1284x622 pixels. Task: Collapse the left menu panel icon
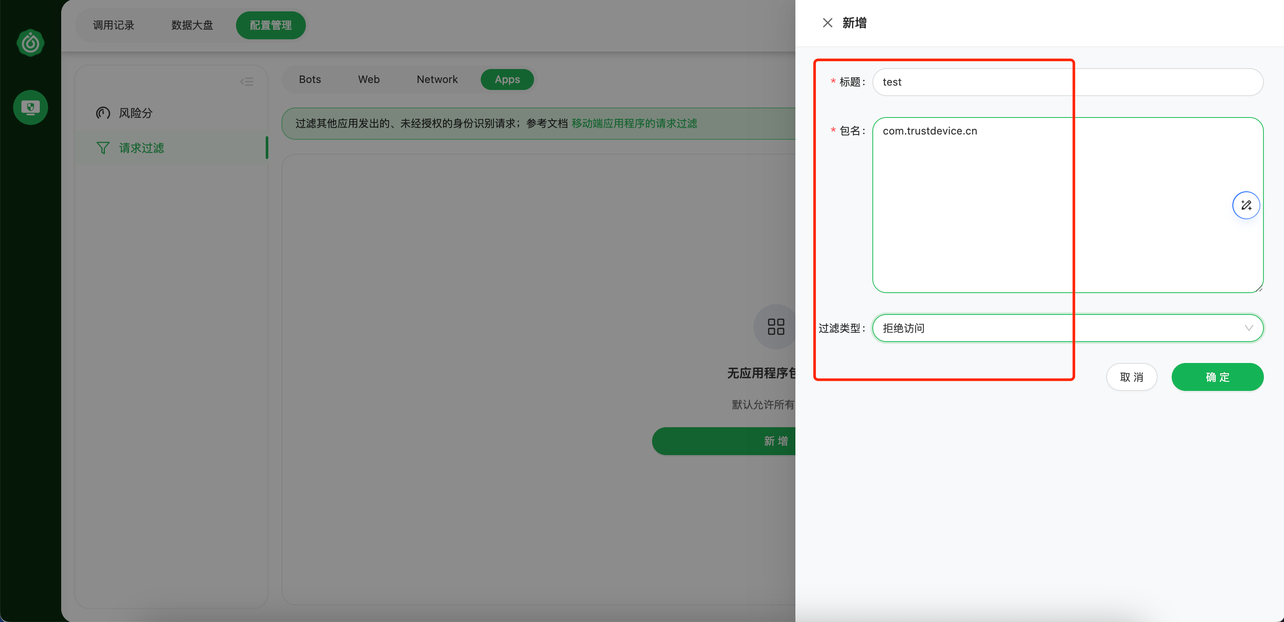pyautogui.click(x=247, y=82)
